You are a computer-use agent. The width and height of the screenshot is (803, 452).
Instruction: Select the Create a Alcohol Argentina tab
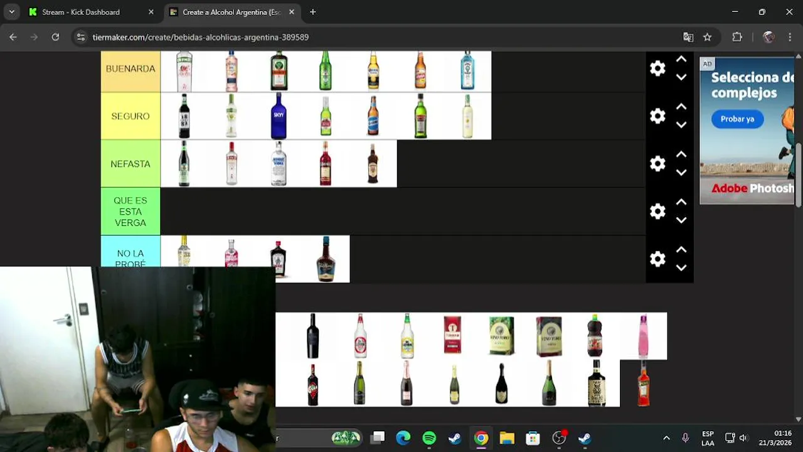pos(231,12)
